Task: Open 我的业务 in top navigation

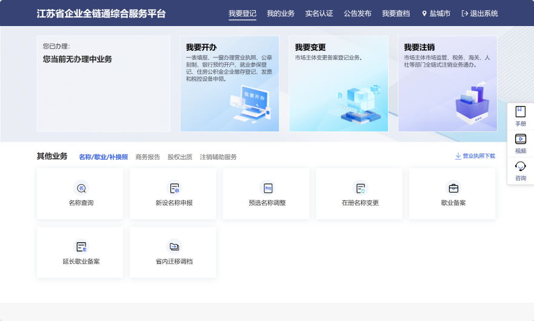Action: point(281,13)
